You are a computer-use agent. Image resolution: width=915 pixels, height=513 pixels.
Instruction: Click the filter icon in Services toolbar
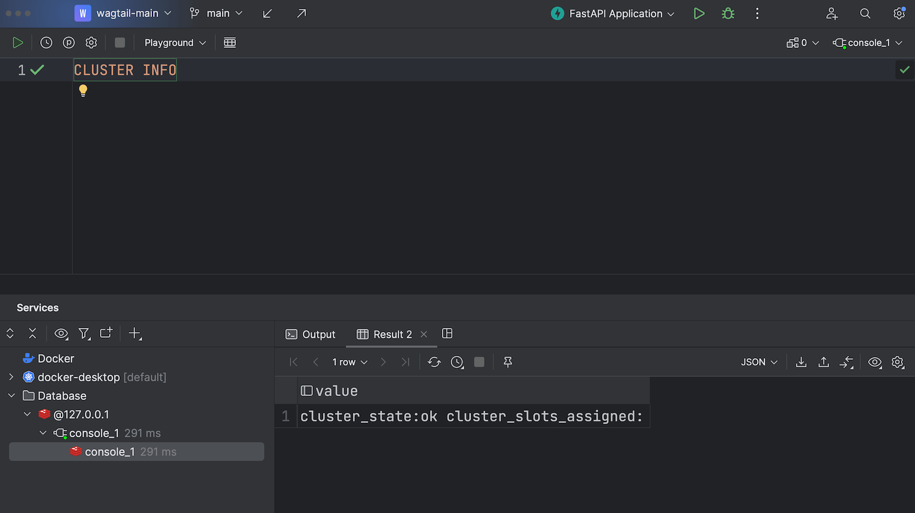coord(84,334)
